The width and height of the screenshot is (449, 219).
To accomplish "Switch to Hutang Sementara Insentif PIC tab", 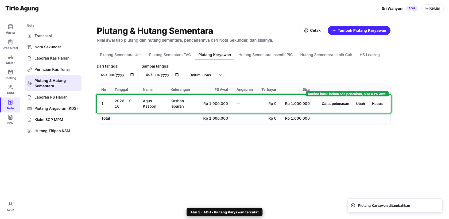I will click(266, 55).
